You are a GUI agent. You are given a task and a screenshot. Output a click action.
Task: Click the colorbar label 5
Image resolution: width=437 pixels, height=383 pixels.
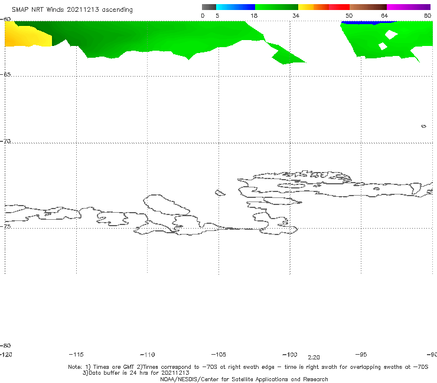click(217, 16)
